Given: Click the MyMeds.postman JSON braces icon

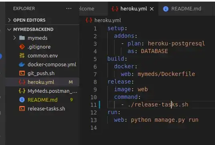Looking at the screenshot, I should point(22,91).
